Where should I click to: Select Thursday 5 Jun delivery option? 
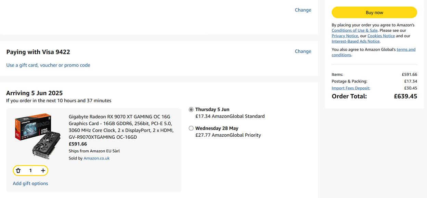click(x=191, y=109)
